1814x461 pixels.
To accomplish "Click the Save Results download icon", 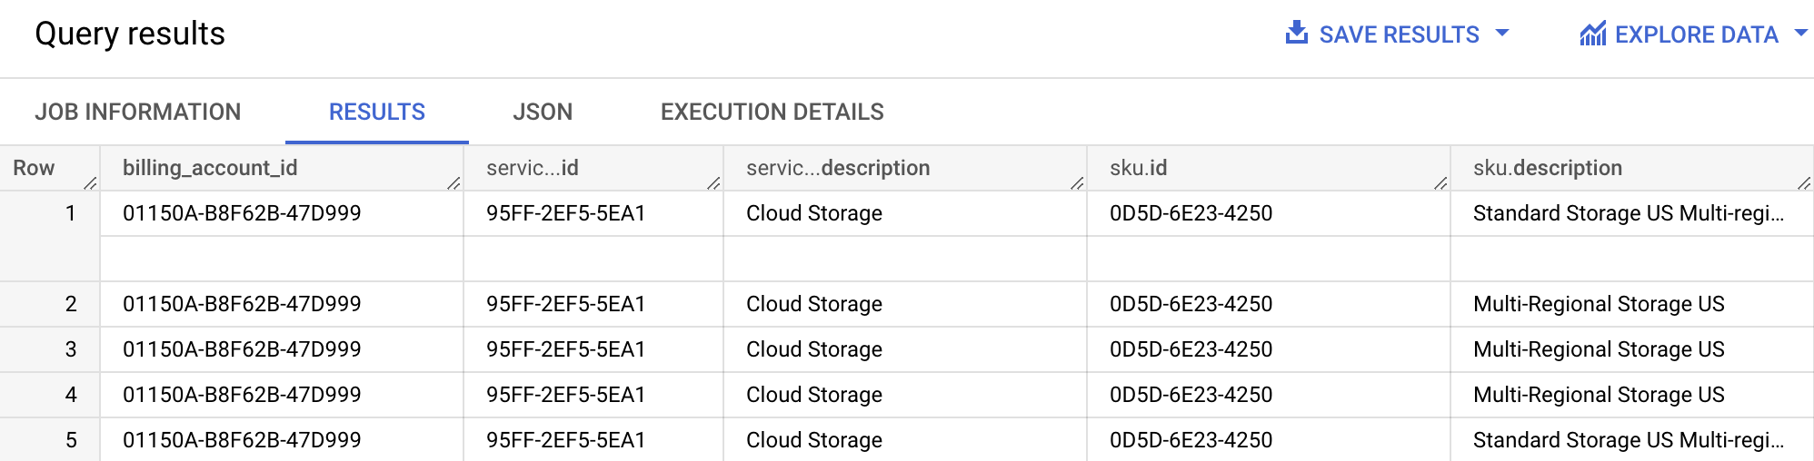I will pyautogui.click(x=1297, y=34).
